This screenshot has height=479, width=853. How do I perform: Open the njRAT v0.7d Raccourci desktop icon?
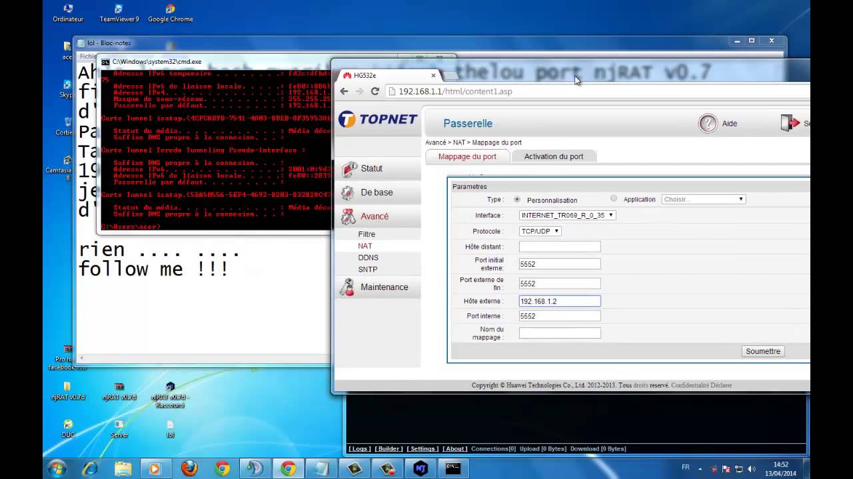click(x=170, y=395)
